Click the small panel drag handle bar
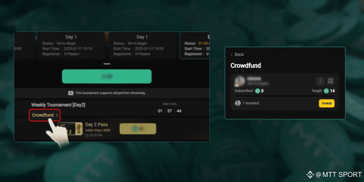Screen dimensions: 364x182 (x=107, y=64)
